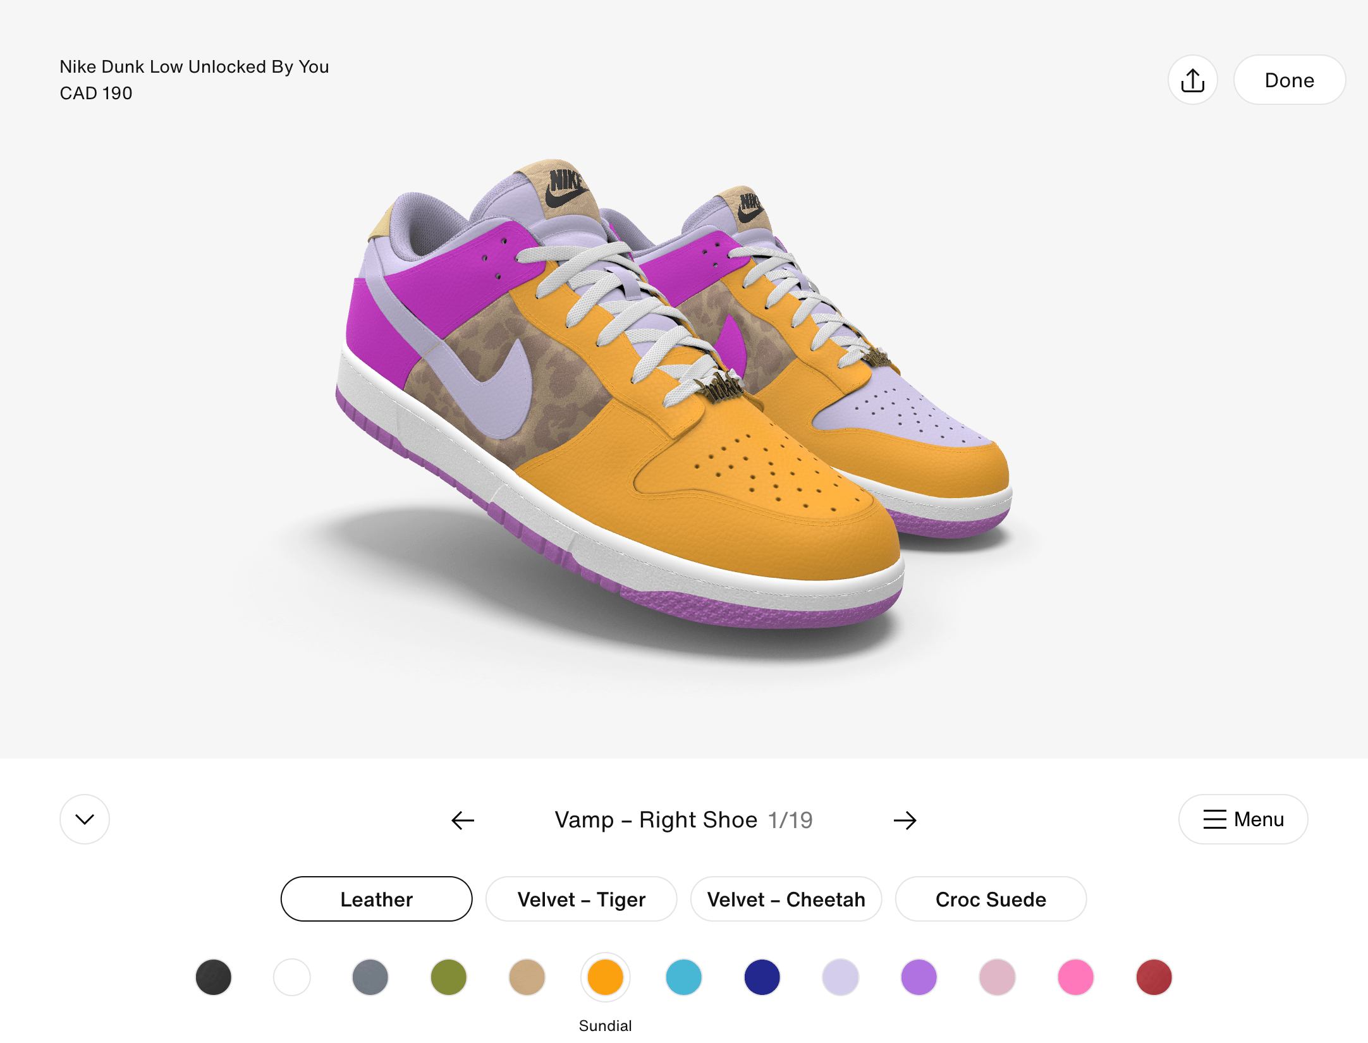Open the hamburger Menu button
Screen dimensions: 1368x1043
[x=1243, y=819]
